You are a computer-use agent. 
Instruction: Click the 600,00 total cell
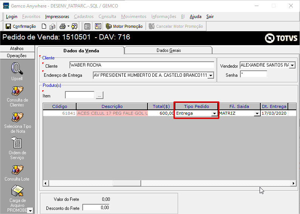(x=161, y=113)
